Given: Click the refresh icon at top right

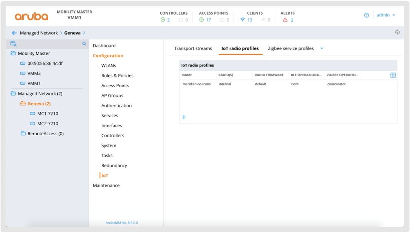Looking at the screenshot, I should point(397,32).
